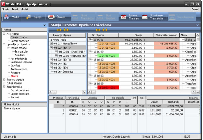Open the Servis menu
Screen dimensions: 203x140
6,9
